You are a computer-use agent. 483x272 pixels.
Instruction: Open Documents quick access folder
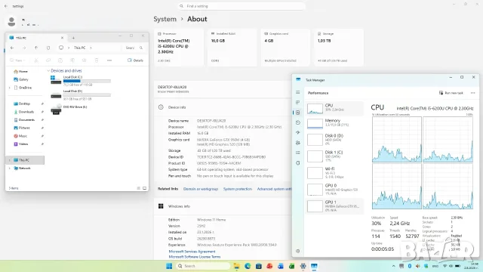24,119
